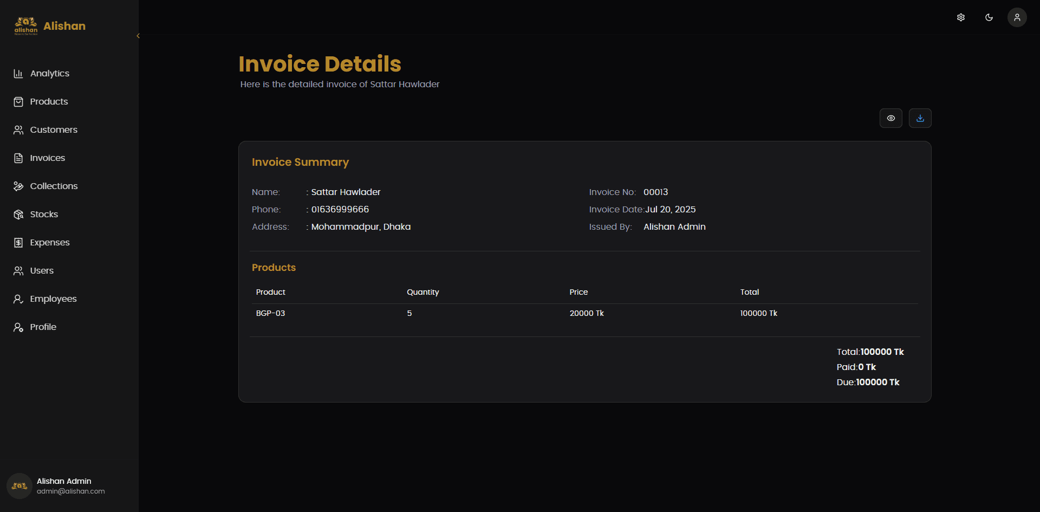Viewport: 1040px width, 512px height.
Task: Click the Analytics bar chart icon
Action: pyautogui.click(x=18, y=74)
